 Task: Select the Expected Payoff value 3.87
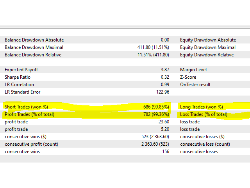click(165, 70)
